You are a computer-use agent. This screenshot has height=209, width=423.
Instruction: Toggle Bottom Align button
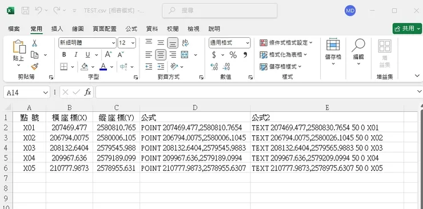pos(173,43)
